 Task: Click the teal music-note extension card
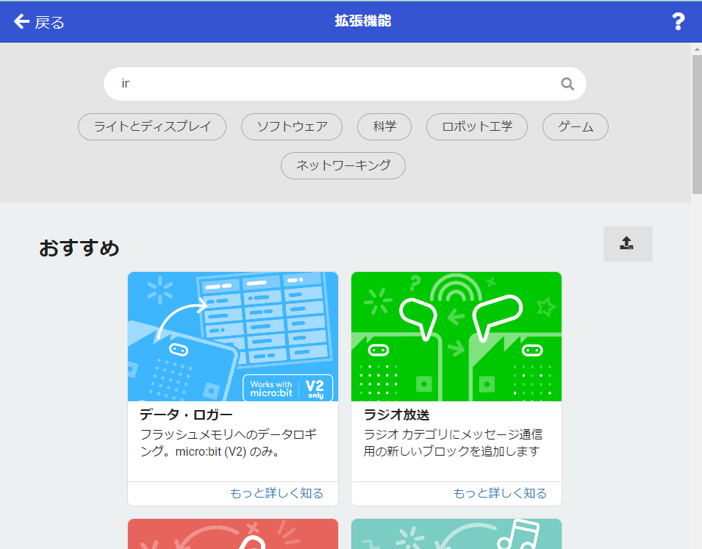(456, 534)
